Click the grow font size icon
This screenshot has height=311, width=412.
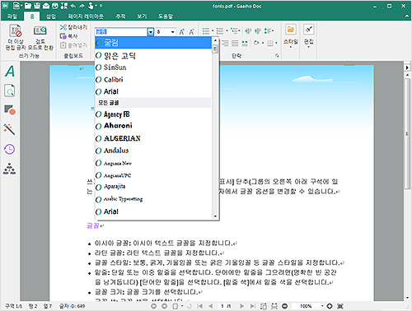click(181, 32)
